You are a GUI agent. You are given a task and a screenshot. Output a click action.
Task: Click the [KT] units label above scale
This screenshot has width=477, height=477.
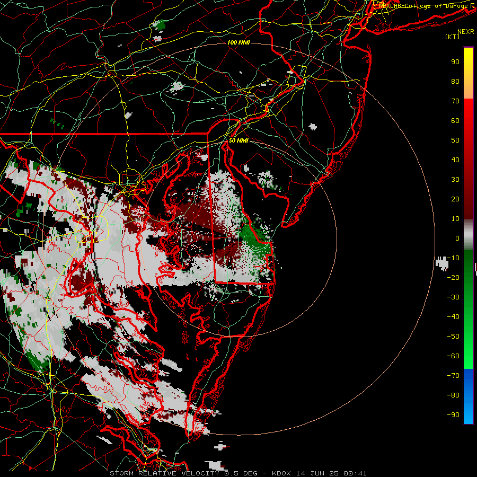coord(453,37)
